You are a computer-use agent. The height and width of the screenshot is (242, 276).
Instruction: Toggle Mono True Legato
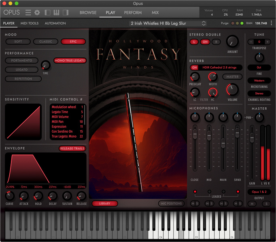(x=70, y=60)
